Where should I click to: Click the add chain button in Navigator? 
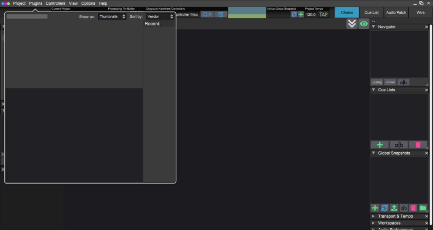click(390, 82)
